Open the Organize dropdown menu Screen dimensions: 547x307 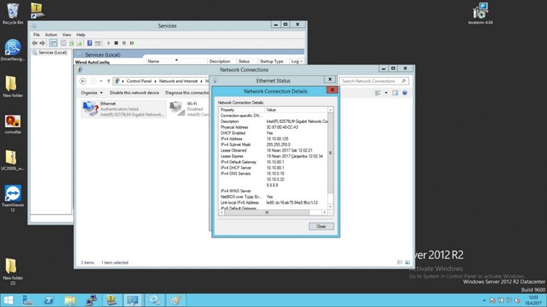click(92, 92)
